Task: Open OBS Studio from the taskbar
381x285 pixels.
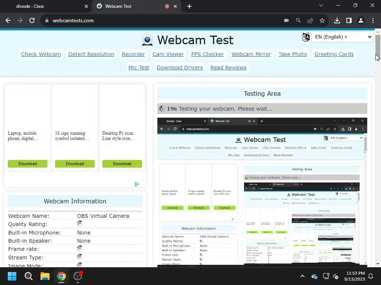Action: click(x=78, y=276)
